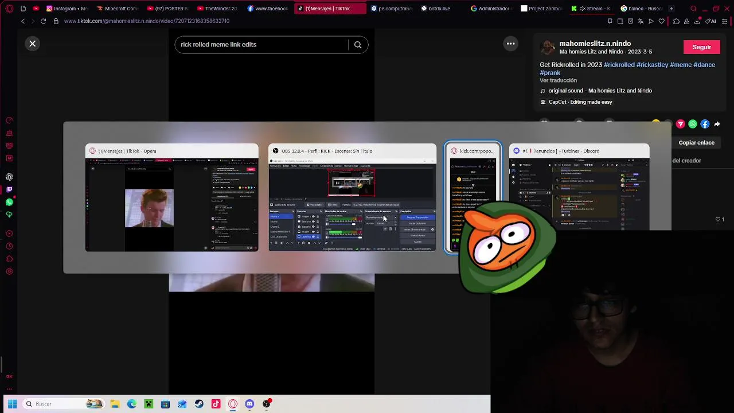734x413 pixels.
Task: Click the tiktok.com address bar URL
Action: 147,21
